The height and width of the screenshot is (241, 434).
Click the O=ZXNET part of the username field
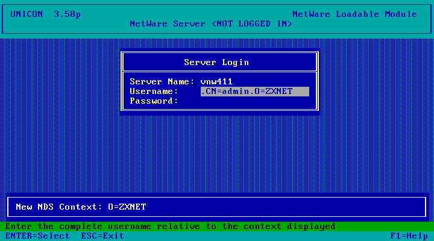click(x=274, y=92)
